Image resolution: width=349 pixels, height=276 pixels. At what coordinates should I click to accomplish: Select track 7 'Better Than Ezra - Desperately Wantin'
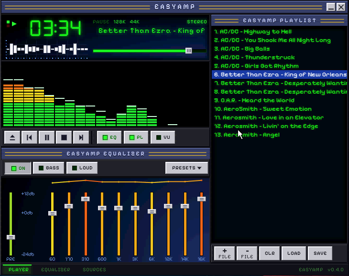(279, 83)
